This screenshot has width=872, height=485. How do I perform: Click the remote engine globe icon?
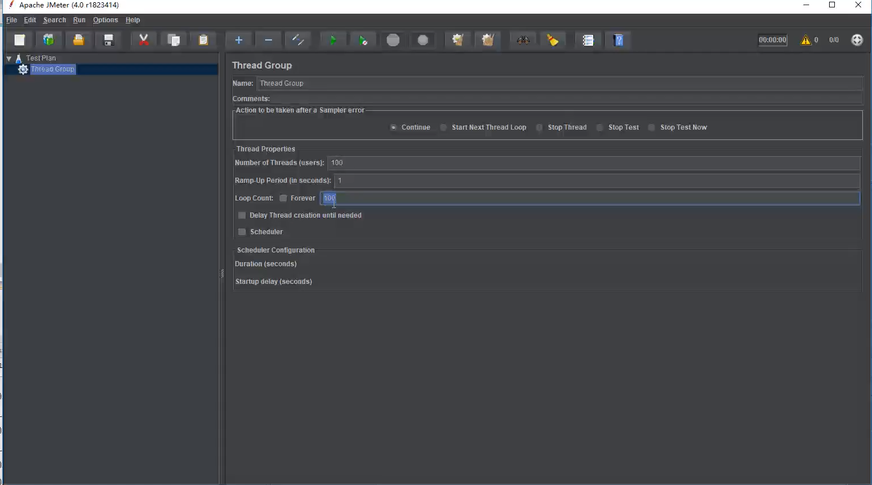(x=857, y=40)
